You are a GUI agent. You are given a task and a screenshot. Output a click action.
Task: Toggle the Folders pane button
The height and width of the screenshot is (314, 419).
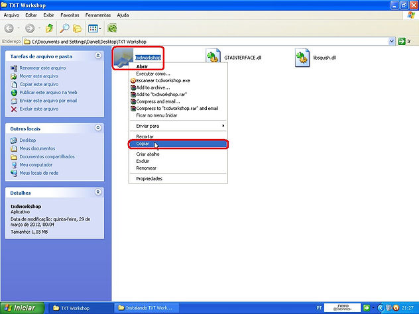tap(78, 28)
